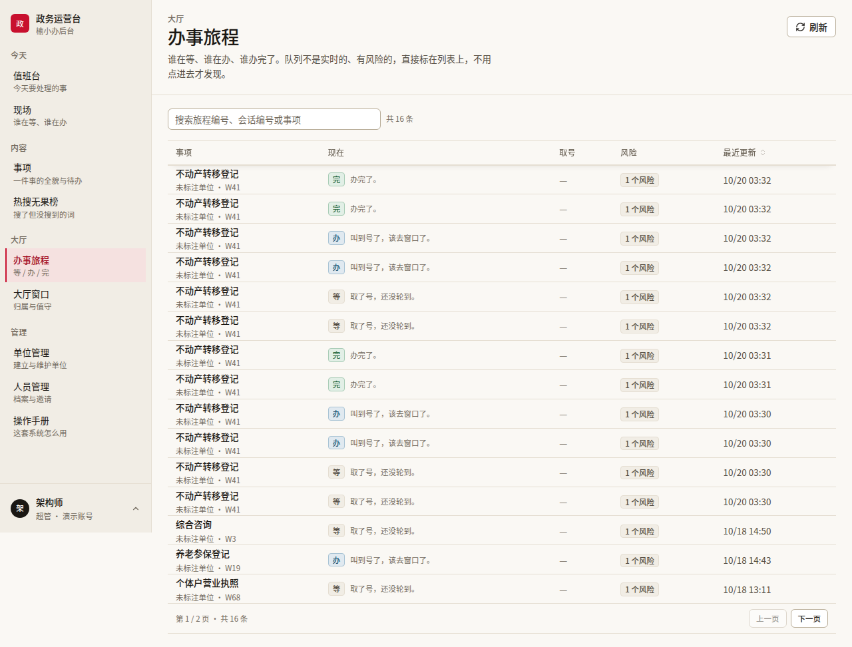The image size is (852, 647).
Task: Click the 10/18 13:11 timestamp
Action: tap(747, 590)
